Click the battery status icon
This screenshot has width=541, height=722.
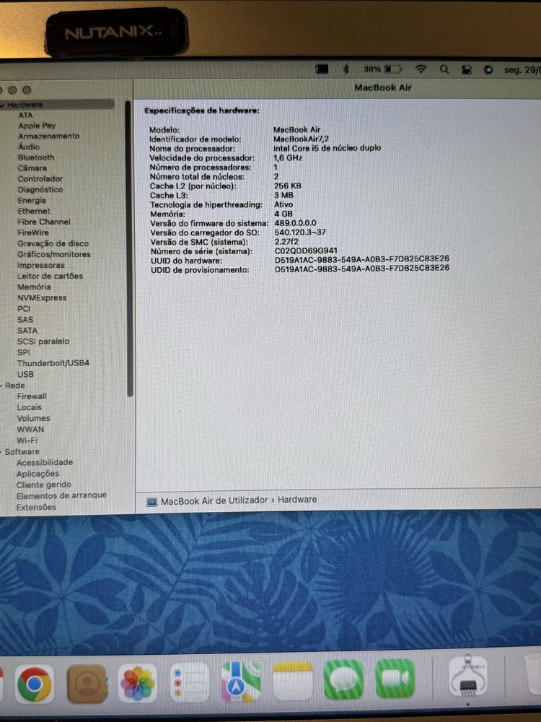coord(393,69)
